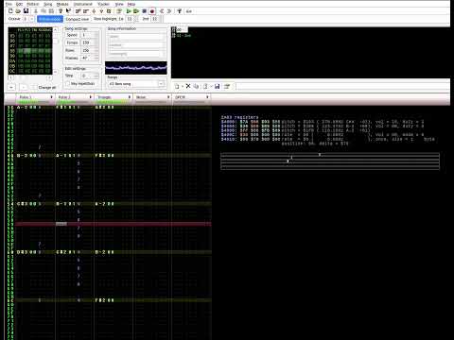
Task: Open the Songs dropdown list
Action: (x=161, y=84)
